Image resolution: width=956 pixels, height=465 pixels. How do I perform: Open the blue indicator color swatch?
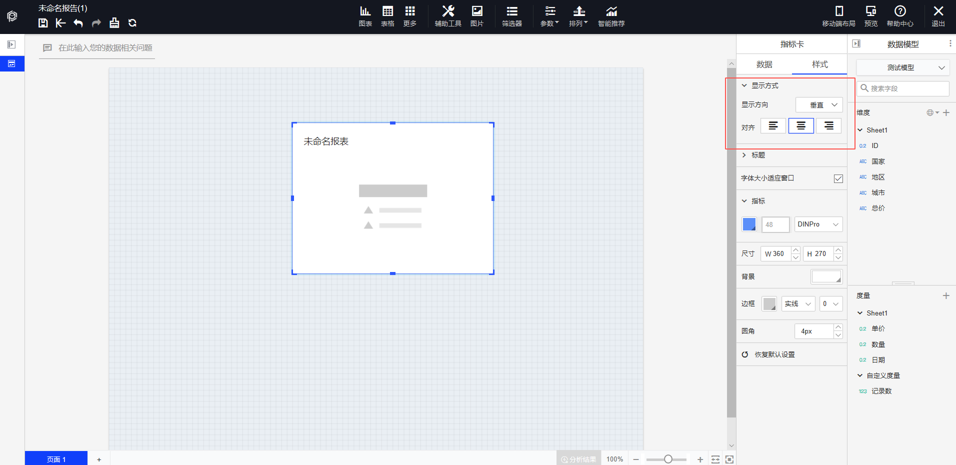tap(749, 224)
